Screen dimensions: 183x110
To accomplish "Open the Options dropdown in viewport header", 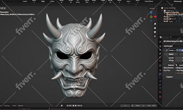I will [153, 8].
